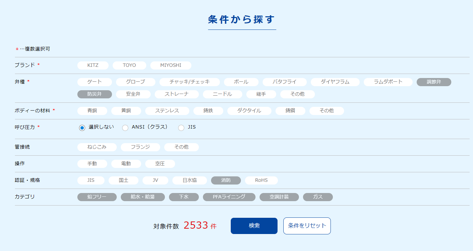Choose the ANSI（クラス） pressure option
Viewport: 473px width, 251px height.
point(125,128)
